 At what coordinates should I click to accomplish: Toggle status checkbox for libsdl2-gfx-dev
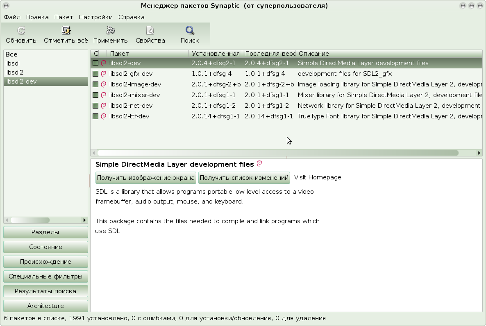[95, 74]
